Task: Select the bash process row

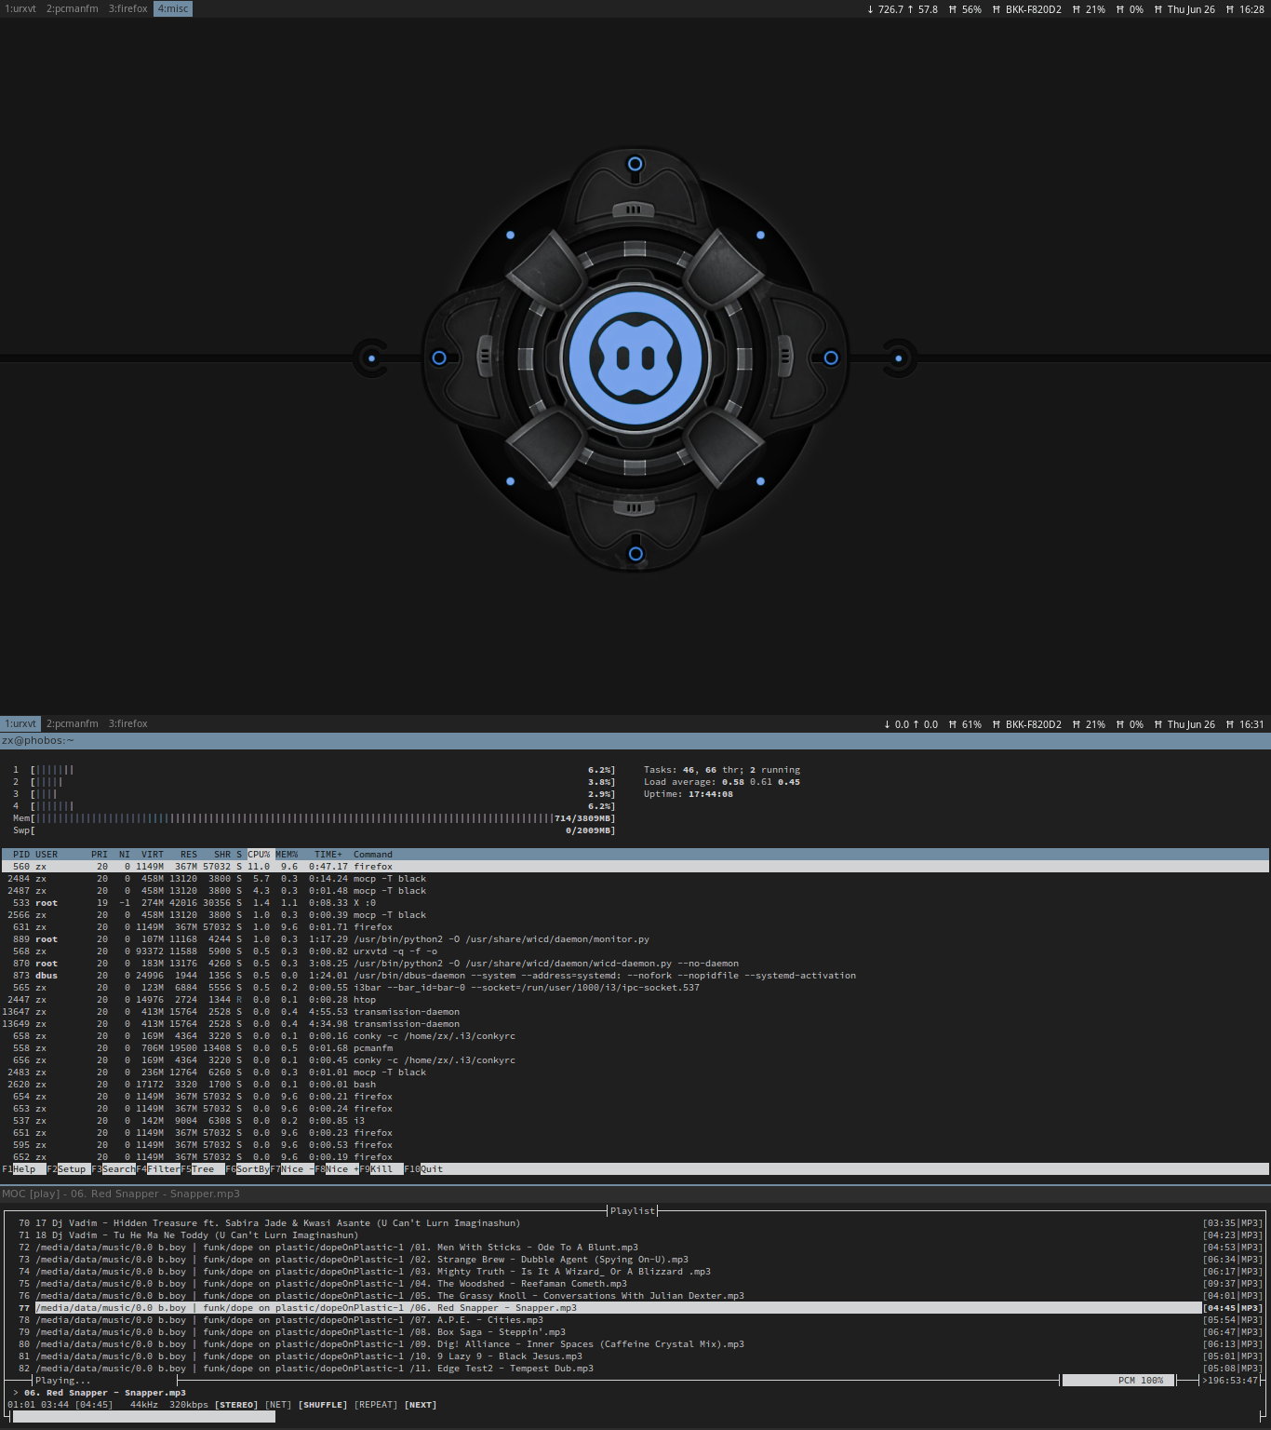Action: click(635, 1085)
